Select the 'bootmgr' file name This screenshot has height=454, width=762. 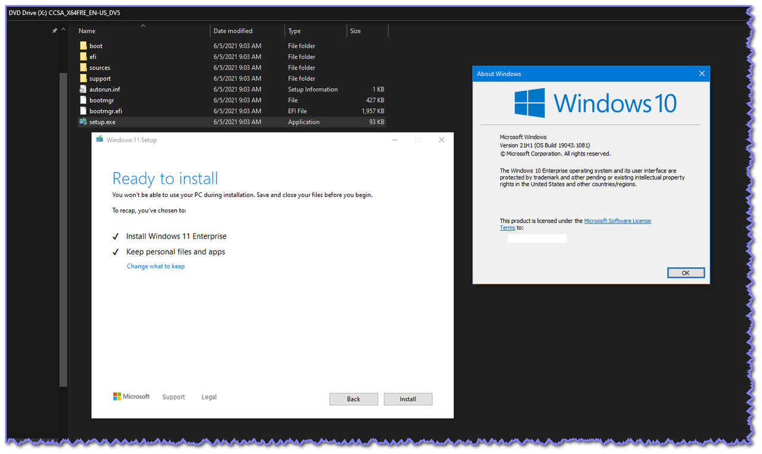pyautogui.click(x=102, y=100)
